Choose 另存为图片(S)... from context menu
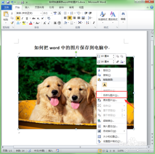155x154 pixels. click(x=112, y=95)
